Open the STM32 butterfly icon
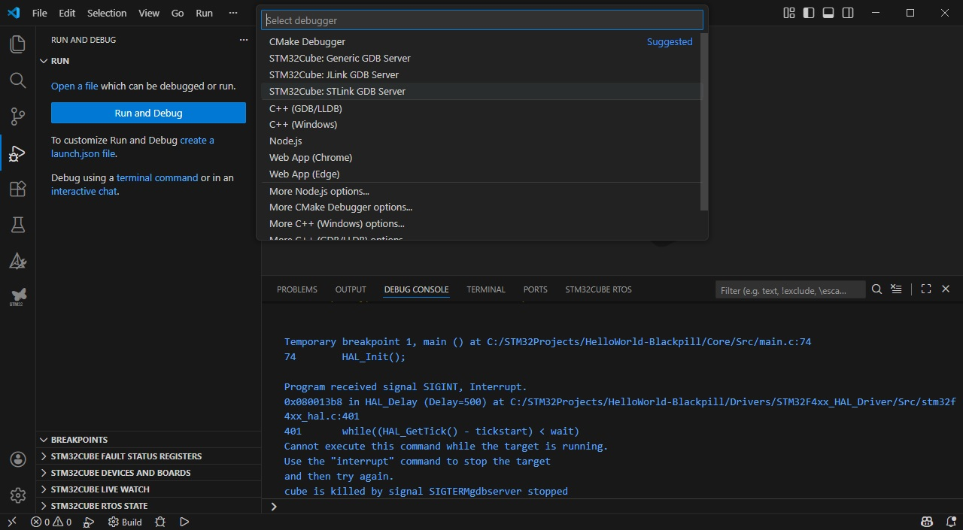This screenshot has height=530, width=963. pyautogui.click(x=17, y=297)
